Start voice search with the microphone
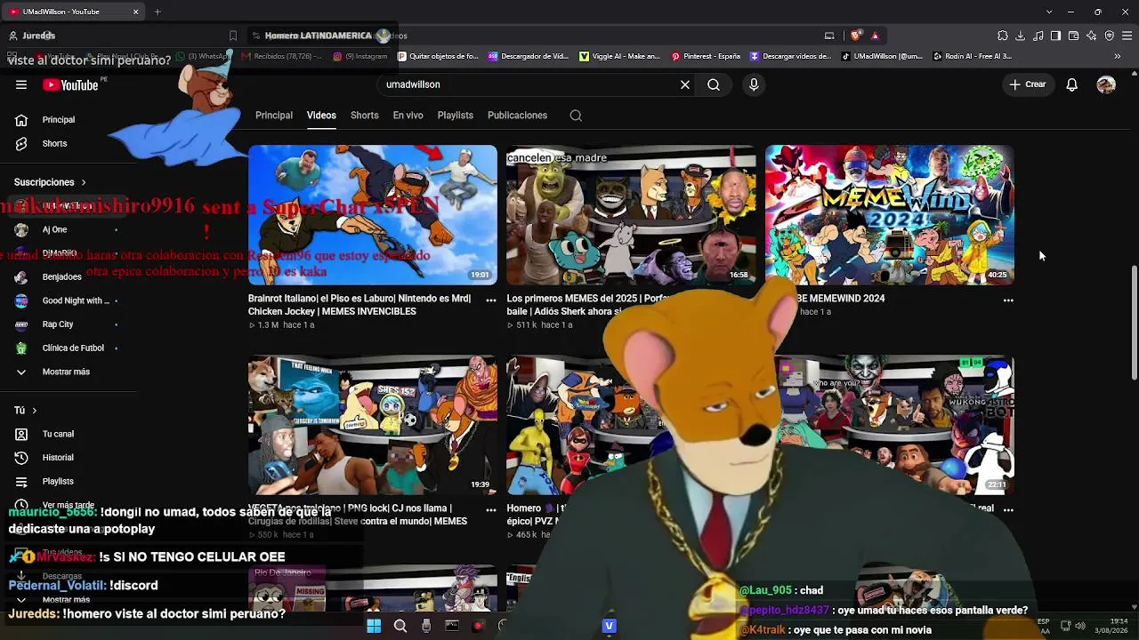The width and height of the screenshot is (1139, 640). coord(754,84)
